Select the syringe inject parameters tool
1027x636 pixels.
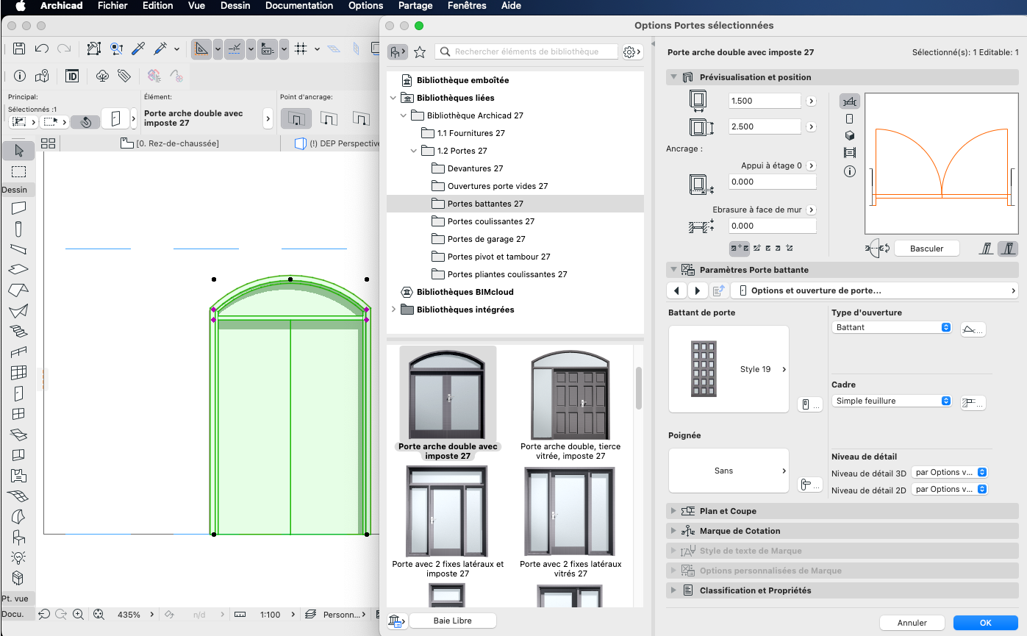tap(160, 49)
